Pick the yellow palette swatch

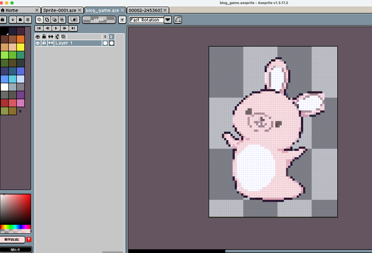click(x=20, y=47)
